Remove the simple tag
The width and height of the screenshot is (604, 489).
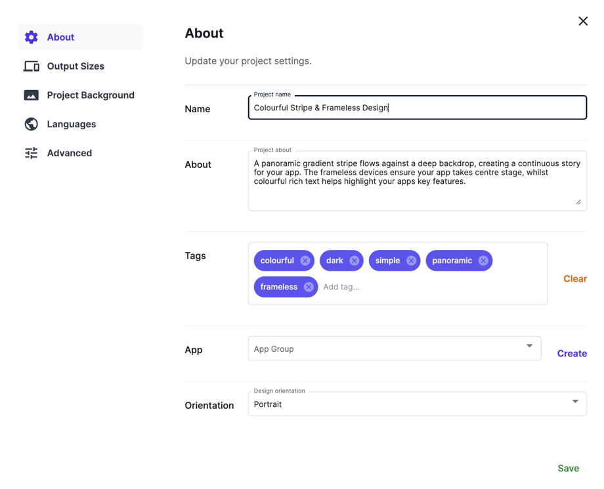tap(412, 261)
